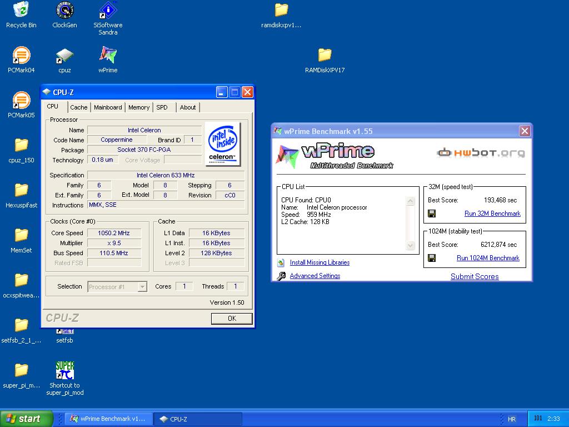
Task: Select the cpuz desktop shortcut
Action: tap(64, 60)
